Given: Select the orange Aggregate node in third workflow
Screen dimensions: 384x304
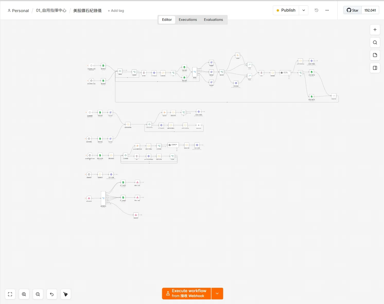Looking at the screenshot, I should point(137,146).
